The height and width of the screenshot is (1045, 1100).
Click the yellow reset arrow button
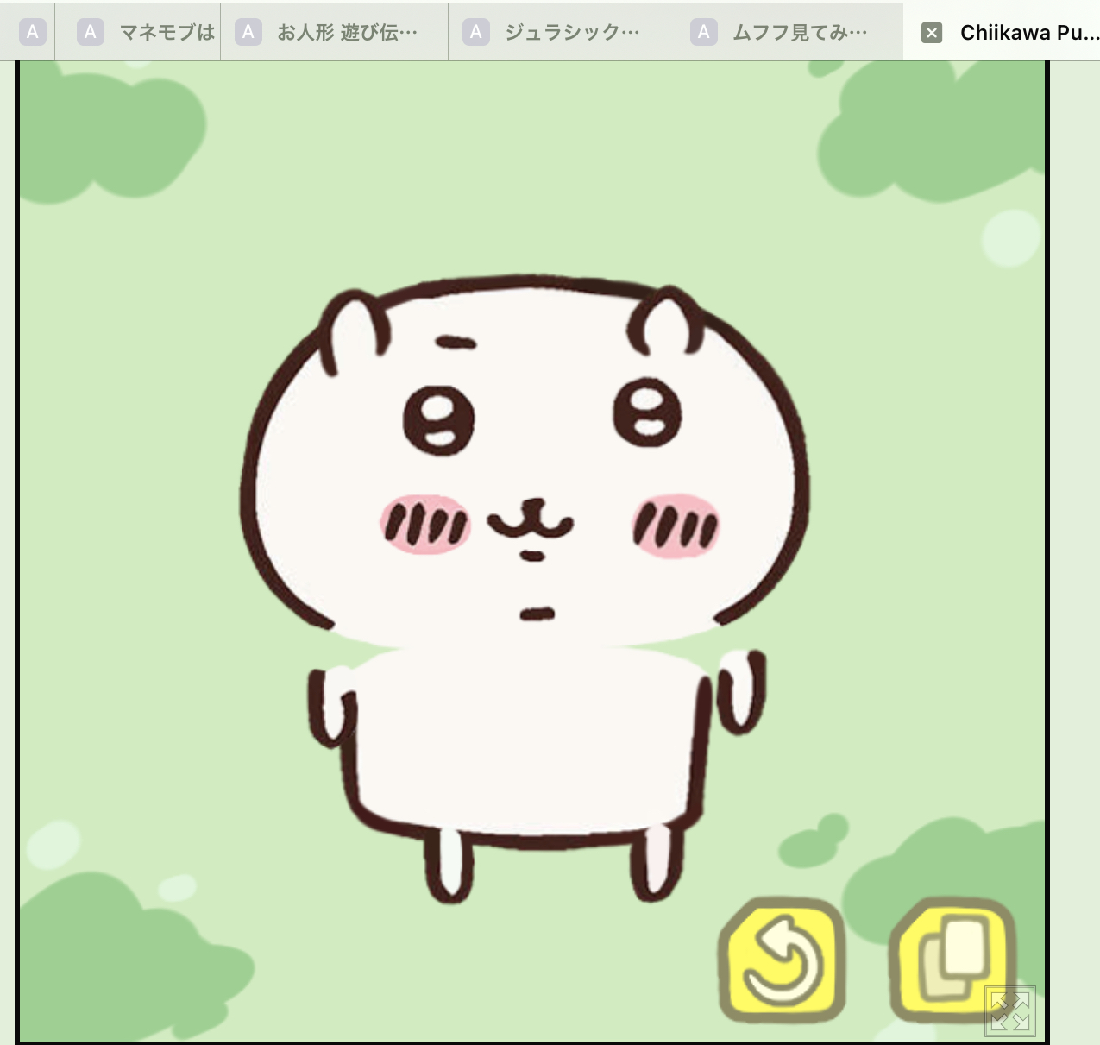coord(783,960)
